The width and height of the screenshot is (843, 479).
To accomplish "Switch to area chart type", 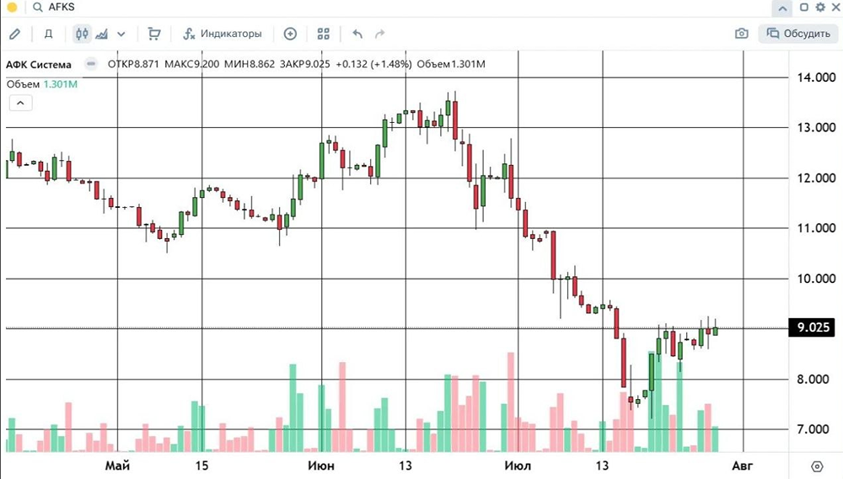I will [x=102, y=34].
